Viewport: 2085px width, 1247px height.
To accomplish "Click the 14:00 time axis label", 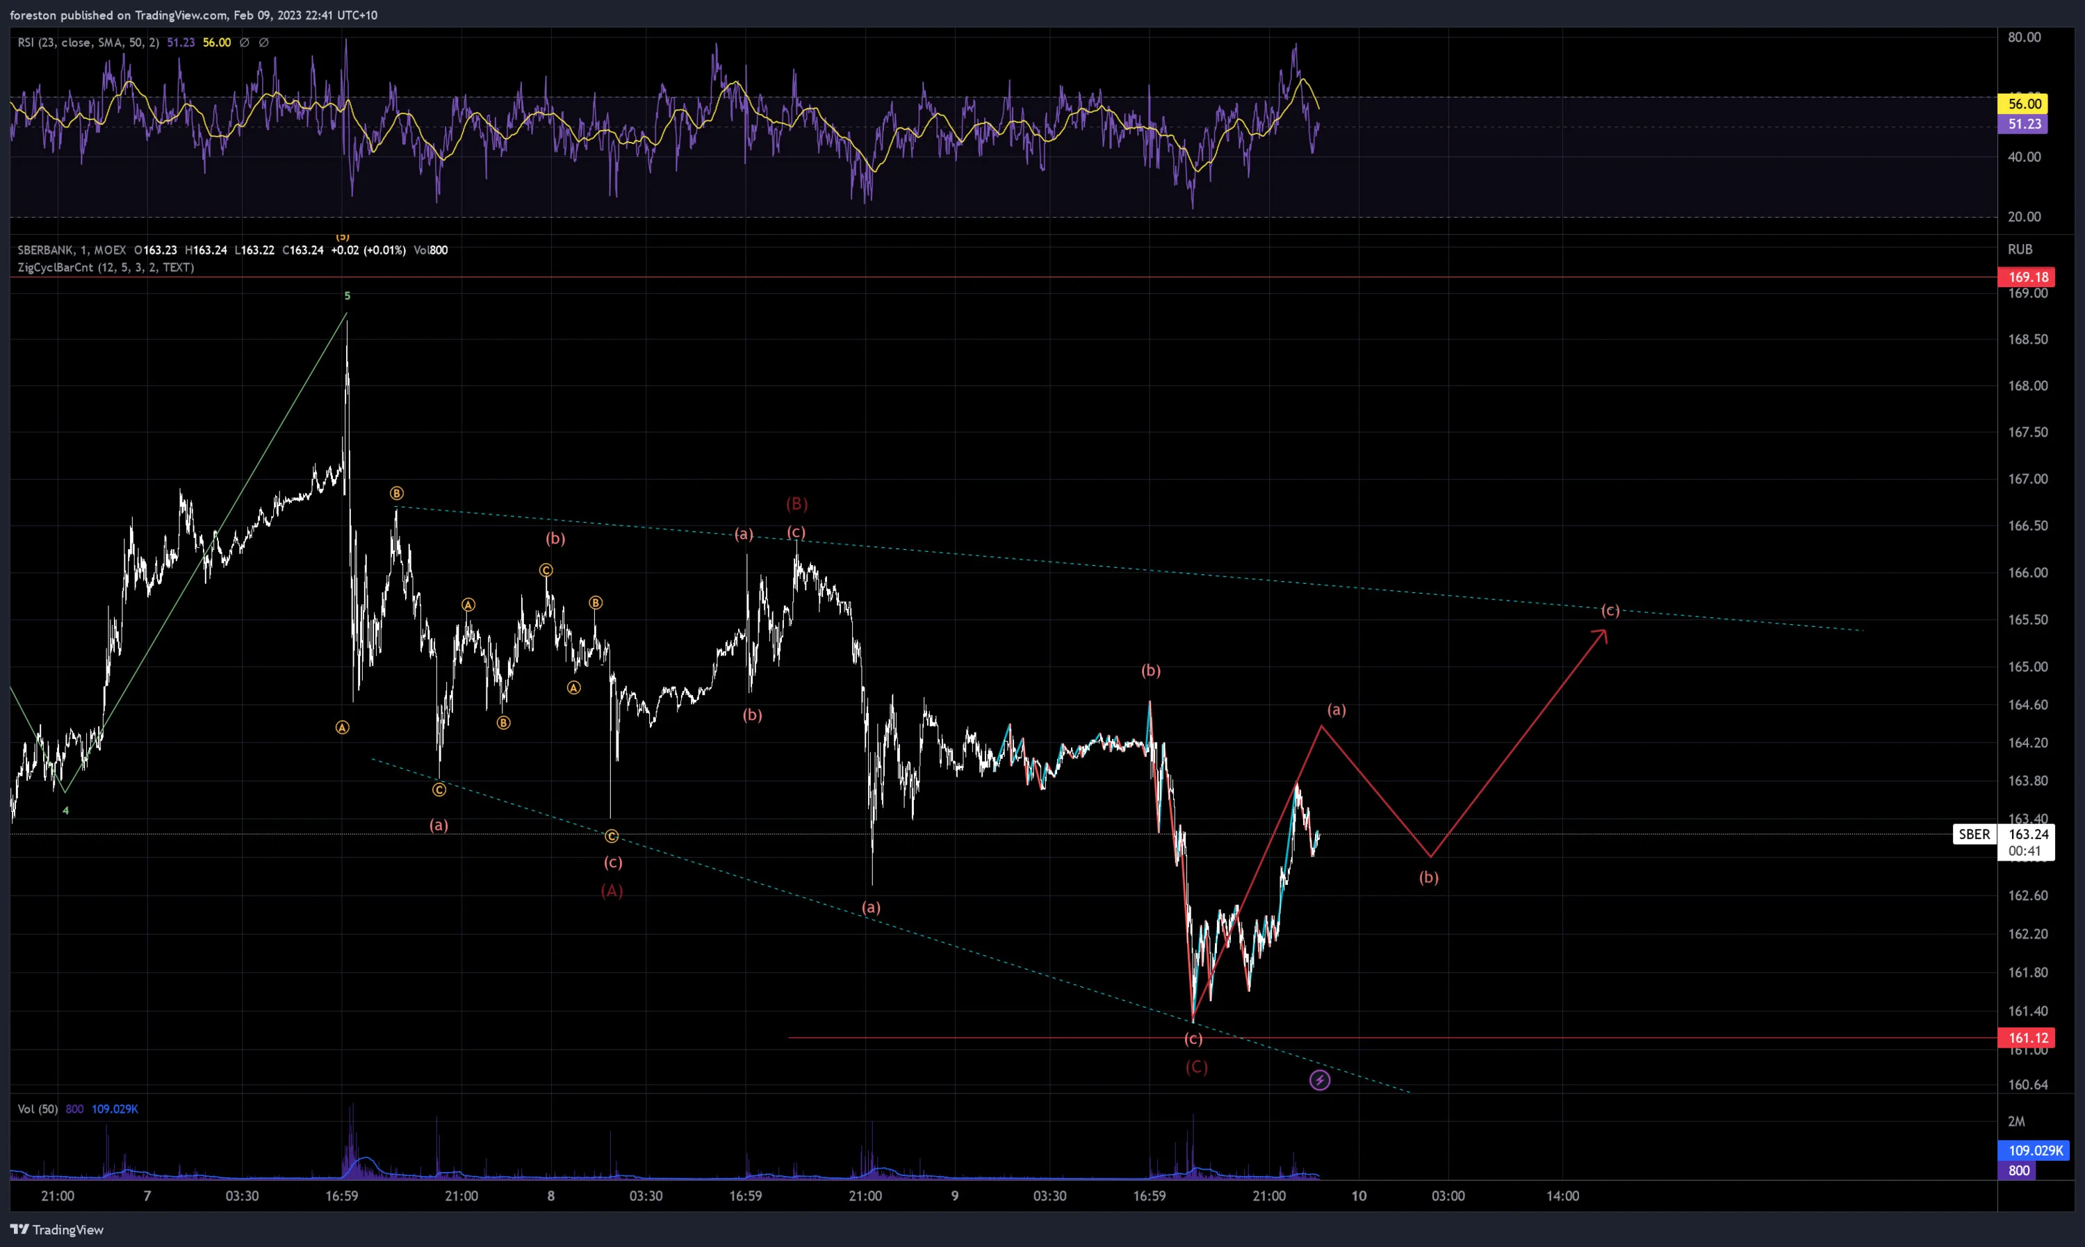I will (x=1562, y=1196).
